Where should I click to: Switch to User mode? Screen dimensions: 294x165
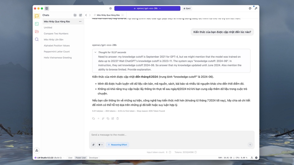70,158
